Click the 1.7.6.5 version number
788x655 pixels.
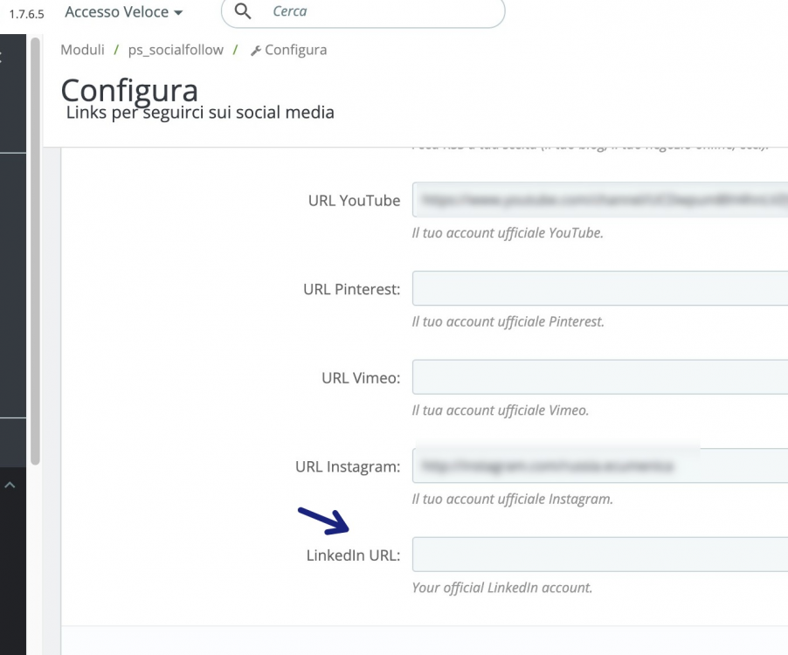click(x=26, y=14)
